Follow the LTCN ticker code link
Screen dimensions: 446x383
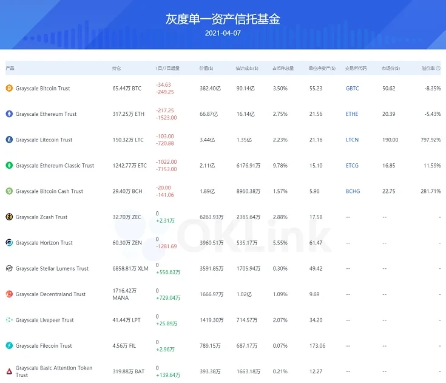click(x=352, y=140)
